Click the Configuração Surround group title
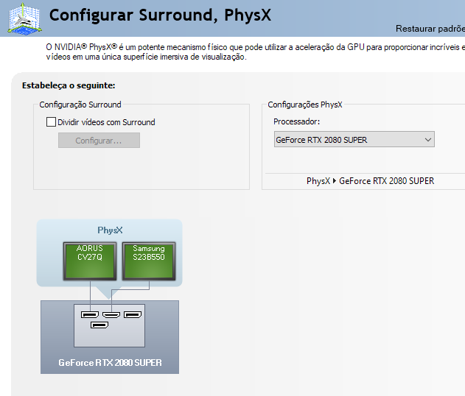Image resolution: width=465 pixels, height=396 pixels. coord(80,105)
